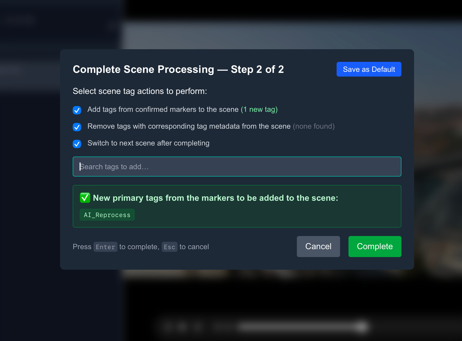Click the "Remove tags with corresponding tag metadata" label
462x341 pixels.
point(189,126)
